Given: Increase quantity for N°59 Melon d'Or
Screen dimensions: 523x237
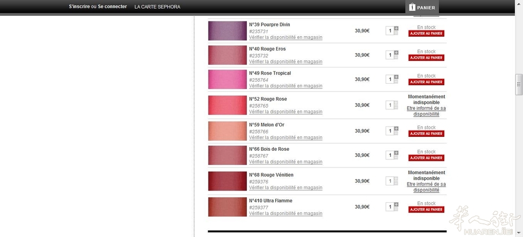Looking at the screenshot, I should 396,129.
